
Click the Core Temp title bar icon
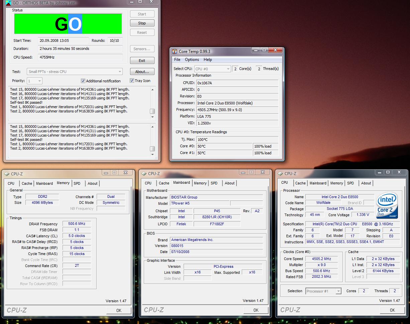(175, 51)
